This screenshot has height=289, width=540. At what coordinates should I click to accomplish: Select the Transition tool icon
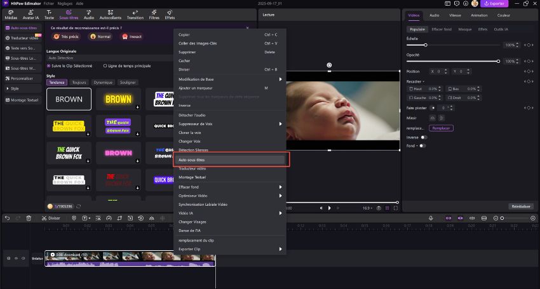pyautogui.click(x=135, y=14)
